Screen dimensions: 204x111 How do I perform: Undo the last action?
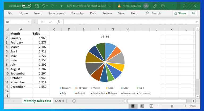point(43,6)
